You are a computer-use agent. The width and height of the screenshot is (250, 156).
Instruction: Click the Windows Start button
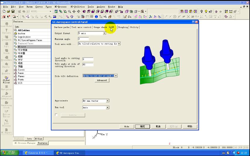click(10, 153)
